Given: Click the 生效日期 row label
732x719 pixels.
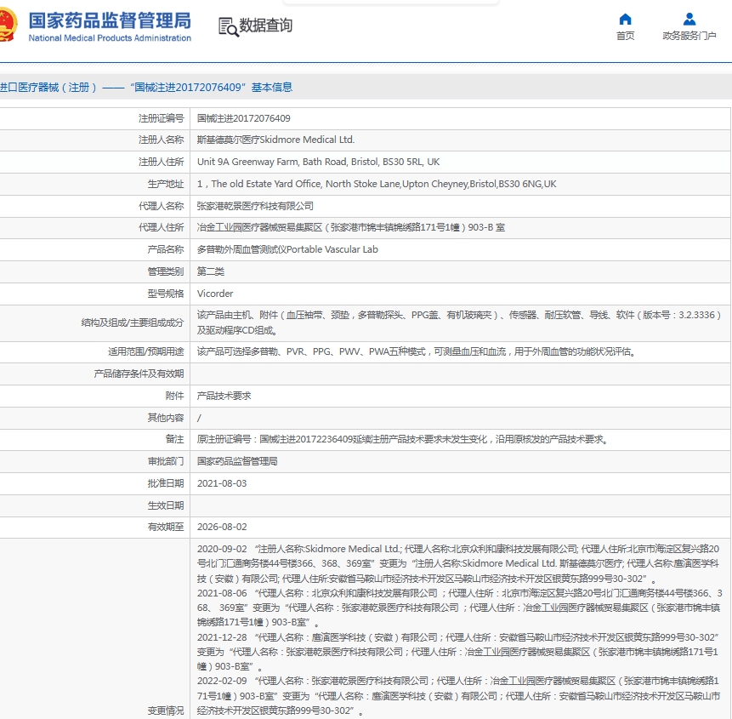Looking at the screenshot, I should [x=166, y=505].
